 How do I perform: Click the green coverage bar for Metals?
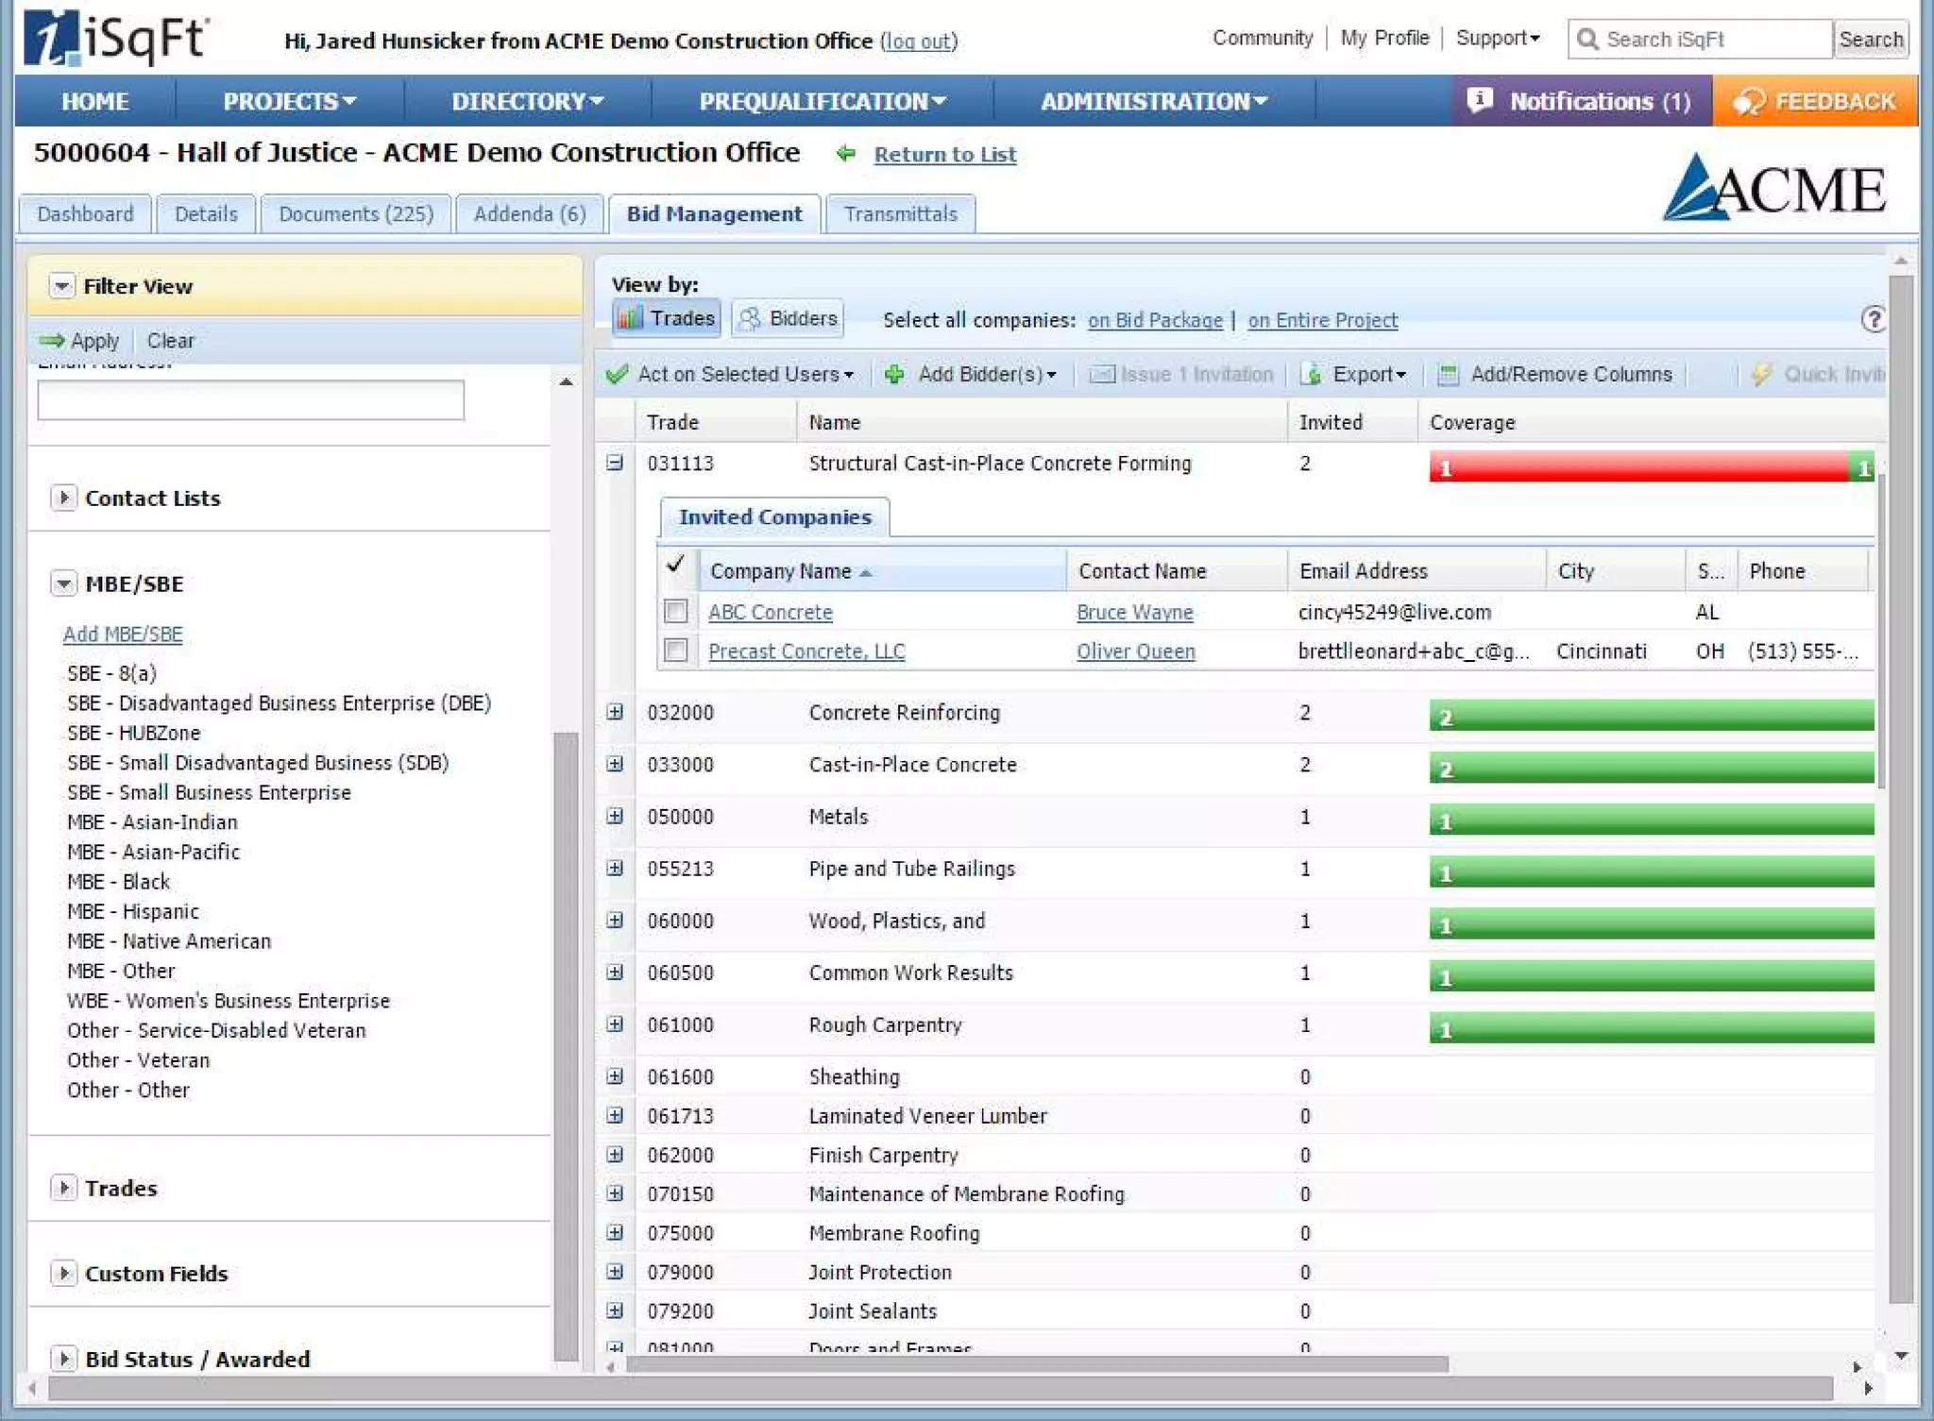(x=1652, y=820)
